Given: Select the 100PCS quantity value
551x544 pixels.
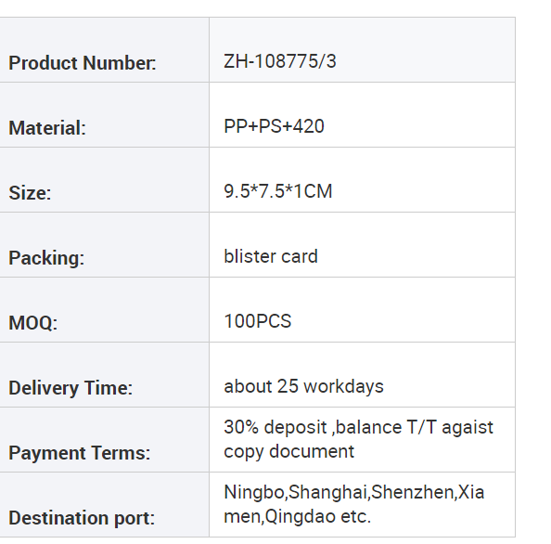Looking at the screenshot, I should [x=258, y=321].
